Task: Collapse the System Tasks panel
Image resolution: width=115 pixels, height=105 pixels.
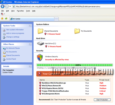Action: (30, 26)
